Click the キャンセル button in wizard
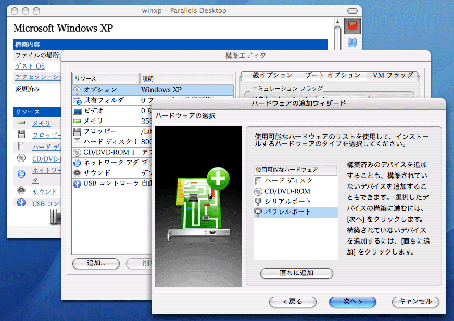Image resolution: width=454 pixels, height=321 pixels. [x=415, y=302]
